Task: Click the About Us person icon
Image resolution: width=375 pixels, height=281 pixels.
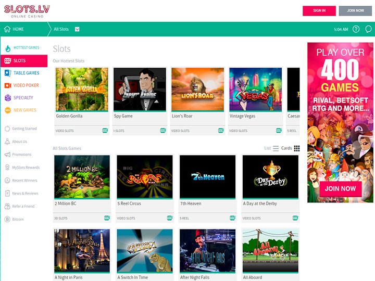Action: point(7,142)
